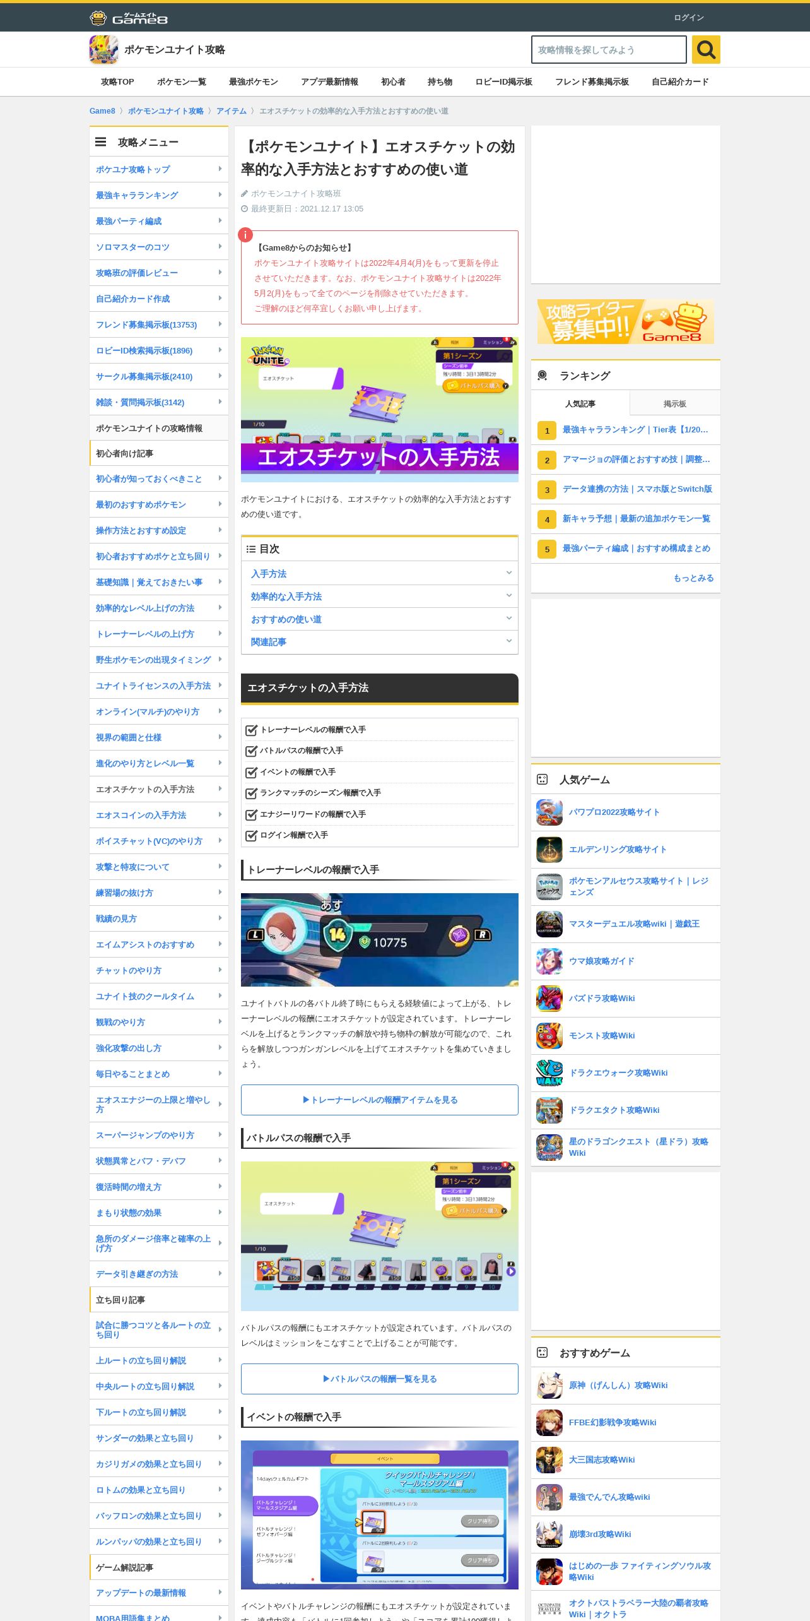Click the info icon on the Game8 notice
Viewport: 810px width, 1621px height.
tap(245, 235)
